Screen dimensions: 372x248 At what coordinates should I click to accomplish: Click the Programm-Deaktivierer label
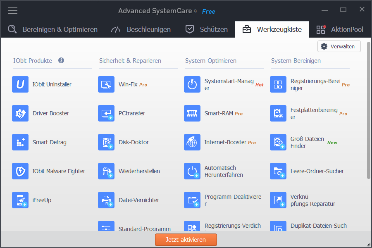[x=233, y=200]
